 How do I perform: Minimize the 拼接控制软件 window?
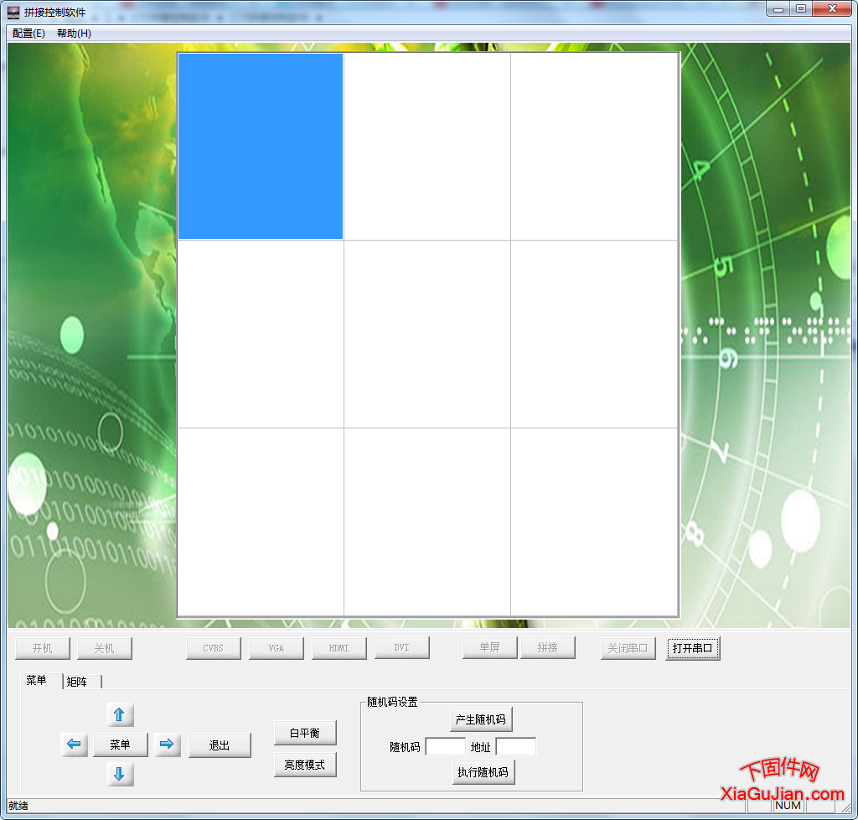[x=778, y=8]
